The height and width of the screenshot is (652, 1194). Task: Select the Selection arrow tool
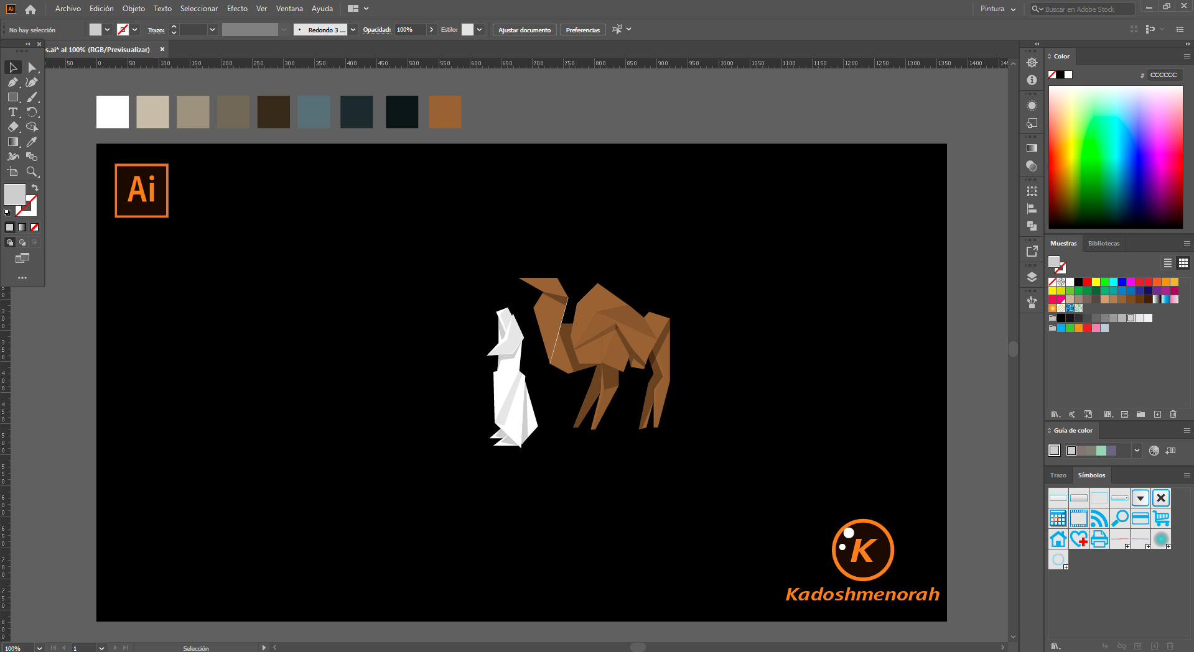(x=13, y=67)
